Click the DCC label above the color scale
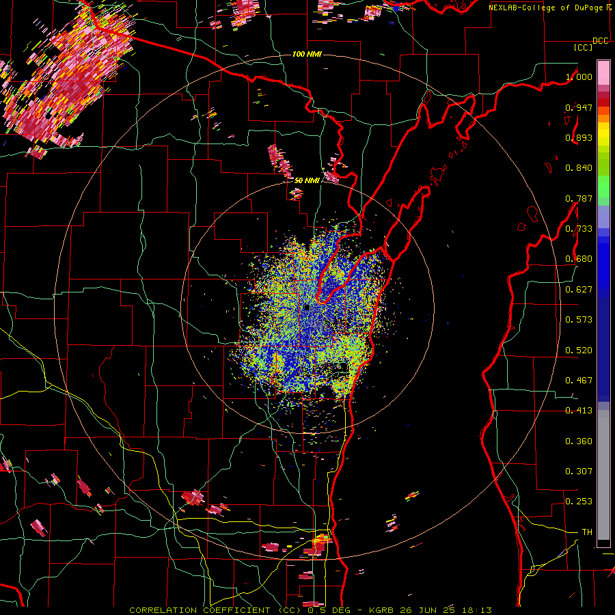Image resolution: width=615 pixels, height=615 pixels. point(600,41)
